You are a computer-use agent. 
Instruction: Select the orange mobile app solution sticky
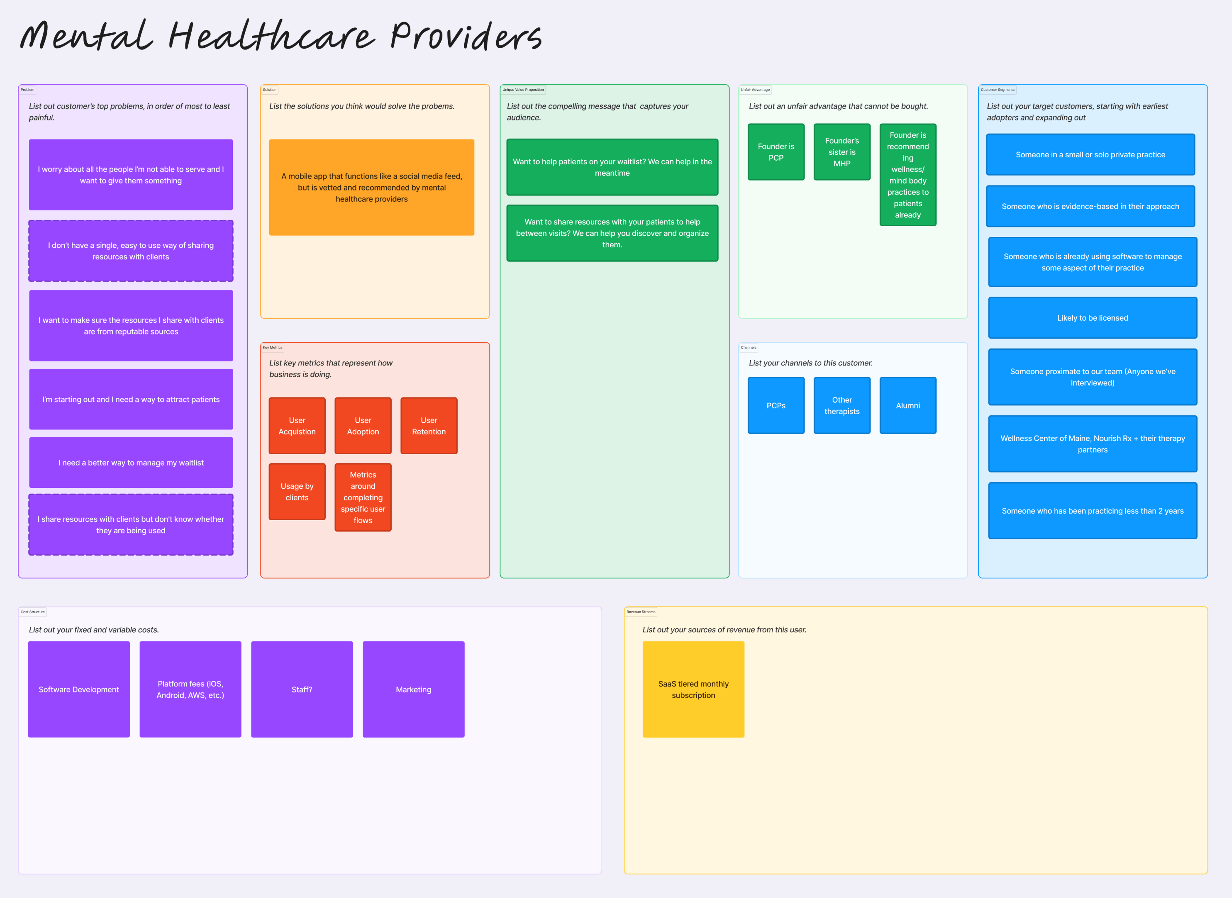tap(372, 188)
